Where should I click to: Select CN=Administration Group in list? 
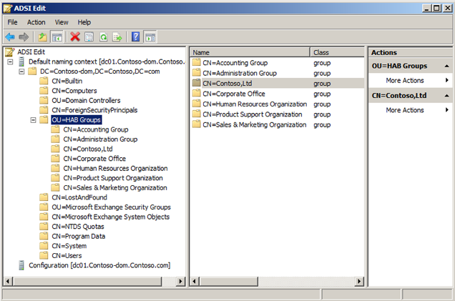(x=240, y=73)
